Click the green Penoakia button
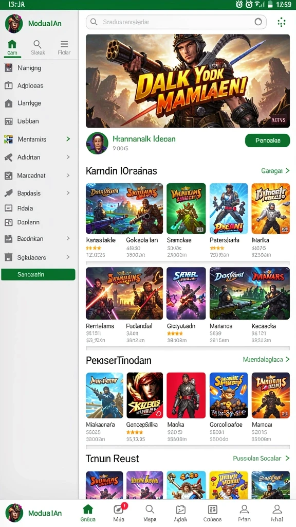The image size is (296, 527). click(267, 140)
